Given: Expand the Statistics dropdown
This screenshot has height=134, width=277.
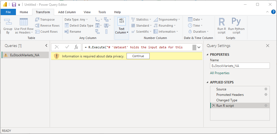Looking at the screenshot, I should [141, 19].
